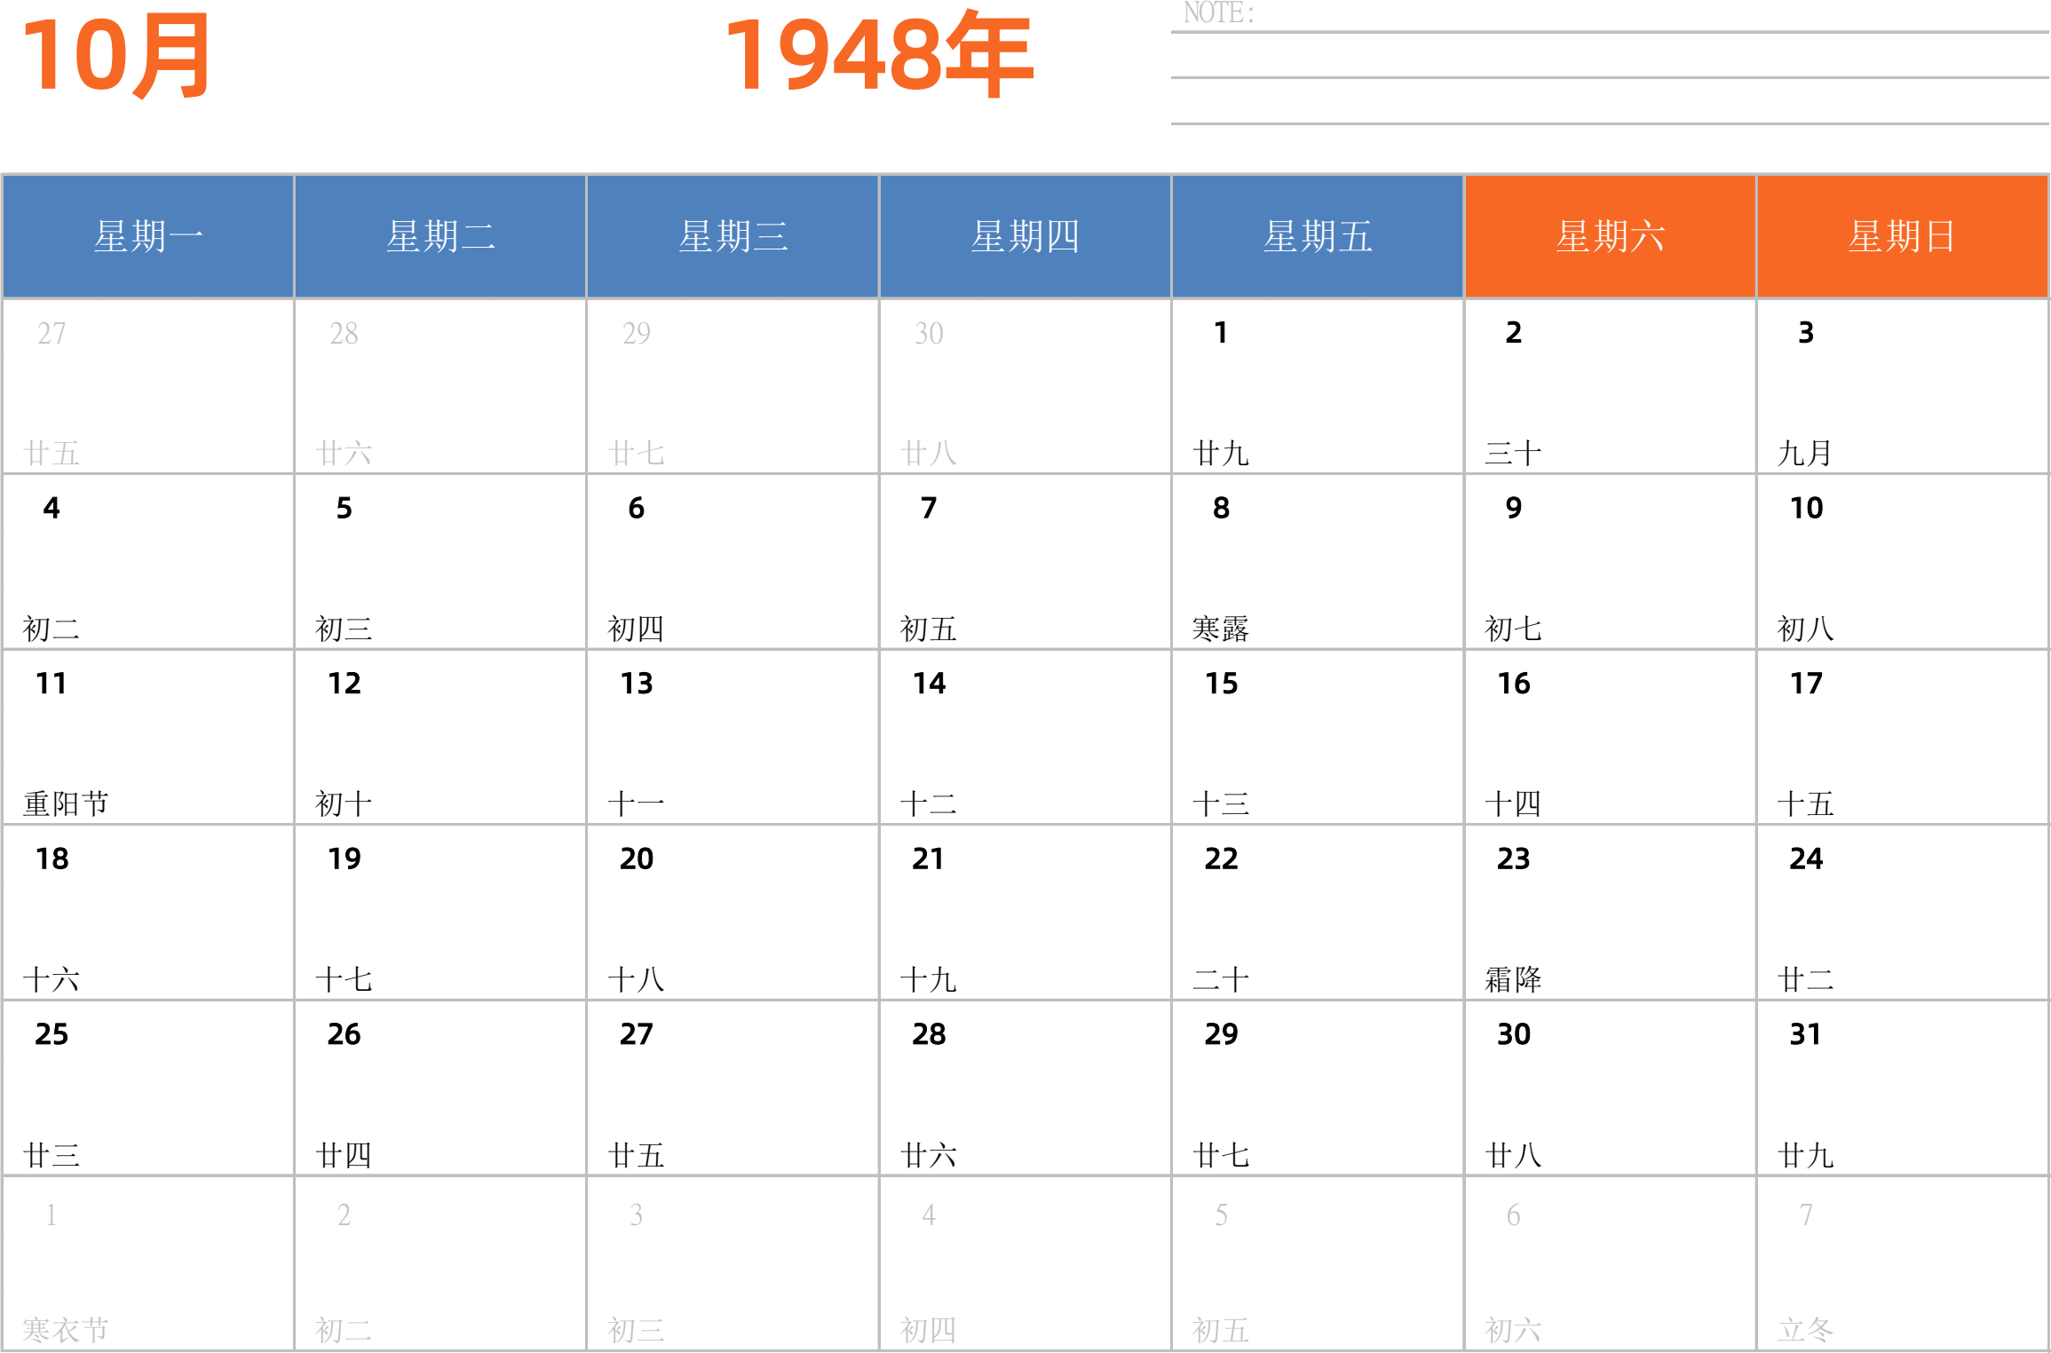Click the 星期五 column header

pyautogui.click(x=1317, y=236)
